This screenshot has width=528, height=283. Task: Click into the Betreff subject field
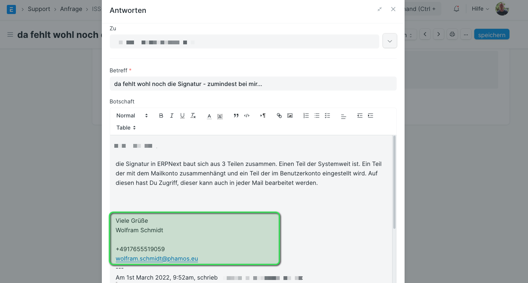[x=253, y=84]
